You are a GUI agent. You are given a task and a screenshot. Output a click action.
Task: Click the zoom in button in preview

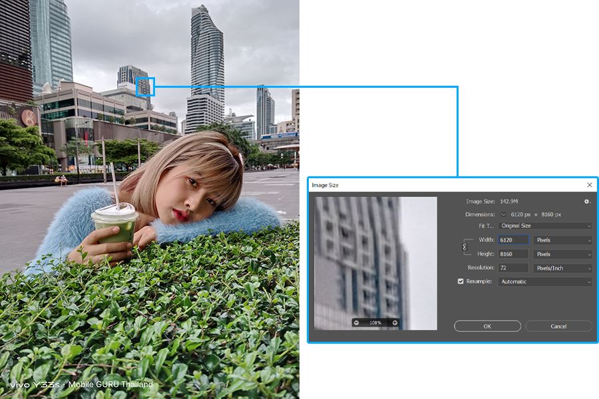coord(395,323)
